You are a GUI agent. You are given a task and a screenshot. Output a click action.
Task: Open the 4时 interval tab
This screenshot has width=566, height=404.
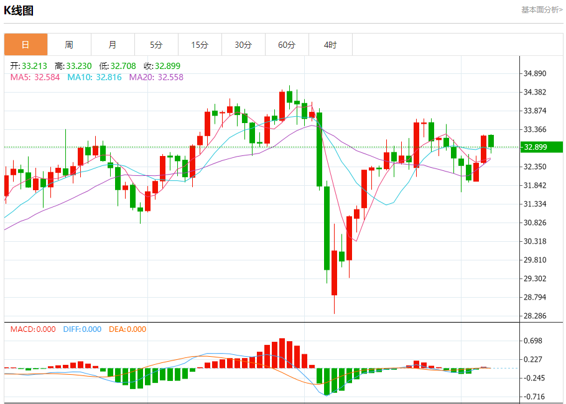tap(330, 45)
